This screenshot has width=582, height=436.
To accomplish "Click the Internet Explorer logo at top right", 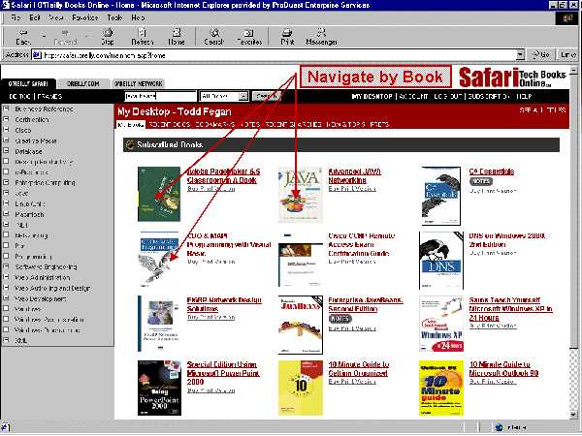I will [x=567, y=17].
